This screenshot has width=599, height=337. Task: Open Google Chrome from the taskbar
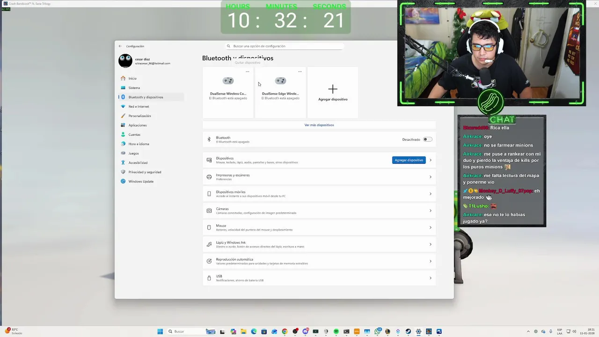[x=285, y=331]
